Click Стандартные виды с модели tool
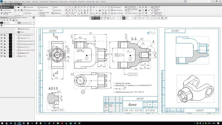The width and height of the screenshot is (222, 125). (131, 7)
